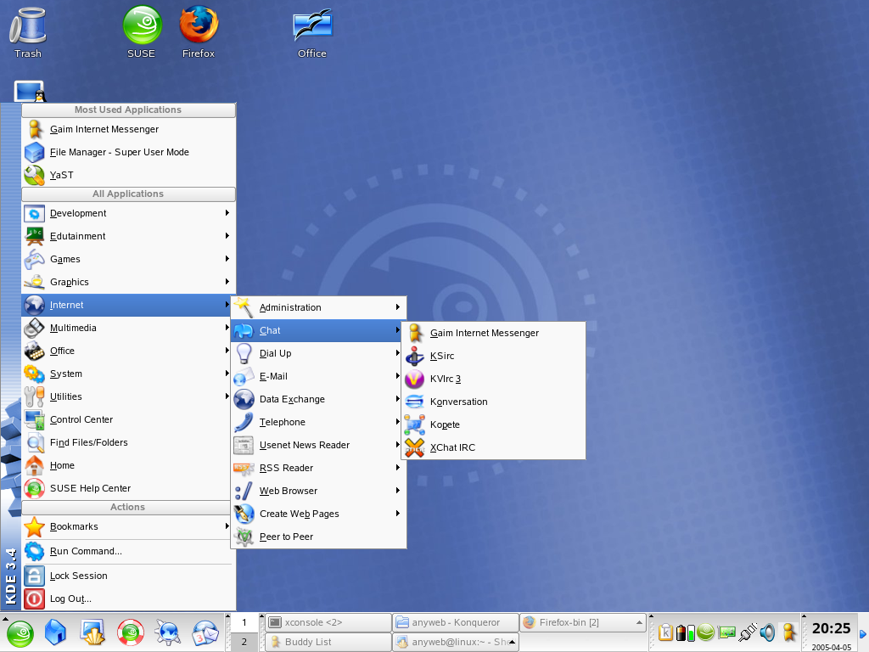
Task: Switch to the Firefox-bin [2] taskbar group
Action: [582, 622]
